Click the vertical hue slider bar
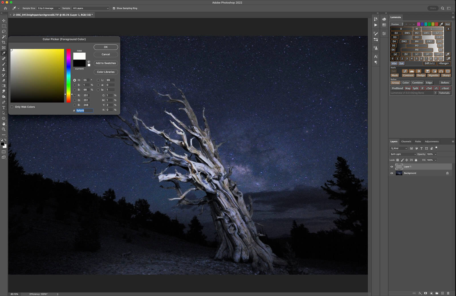 coord(68,75)
